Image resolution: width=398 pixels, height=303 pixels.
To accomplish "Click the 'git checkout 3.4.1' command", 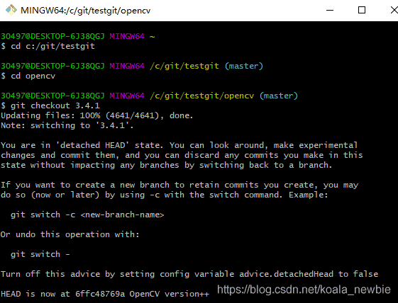I will (x=50, y=105).
